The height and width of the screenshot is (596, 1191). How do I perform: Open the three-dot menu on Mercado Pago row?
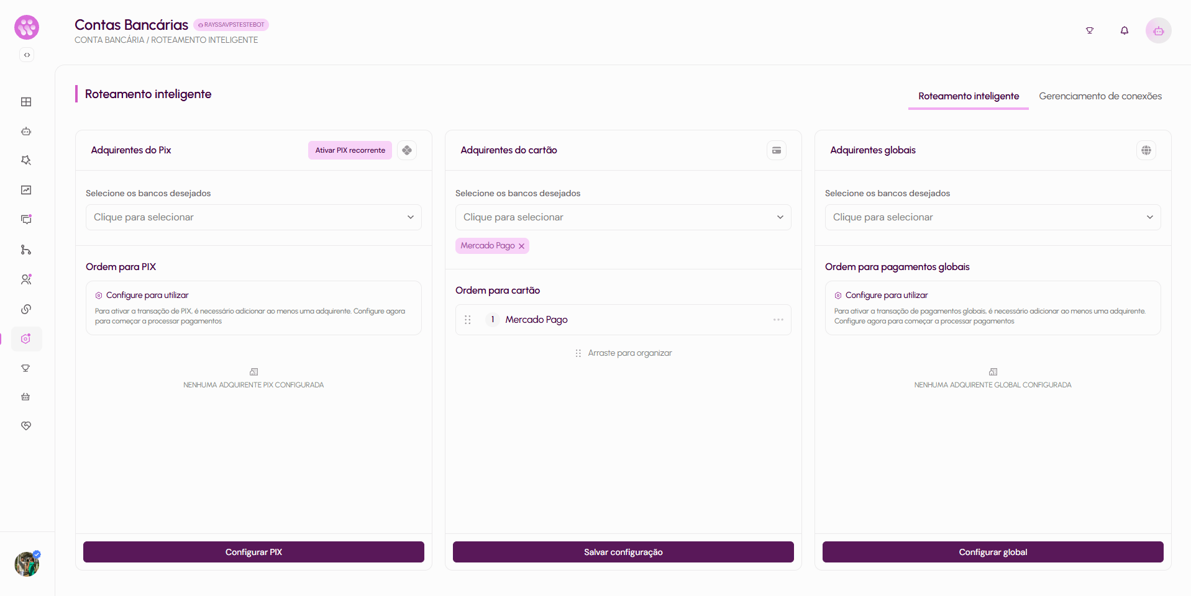tap(778, 320)
